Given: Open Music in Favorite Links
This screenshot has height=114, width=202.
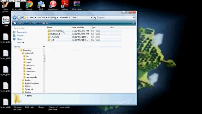Looking at the screenshot, I should pyautogui.click(x=19, y=39).
